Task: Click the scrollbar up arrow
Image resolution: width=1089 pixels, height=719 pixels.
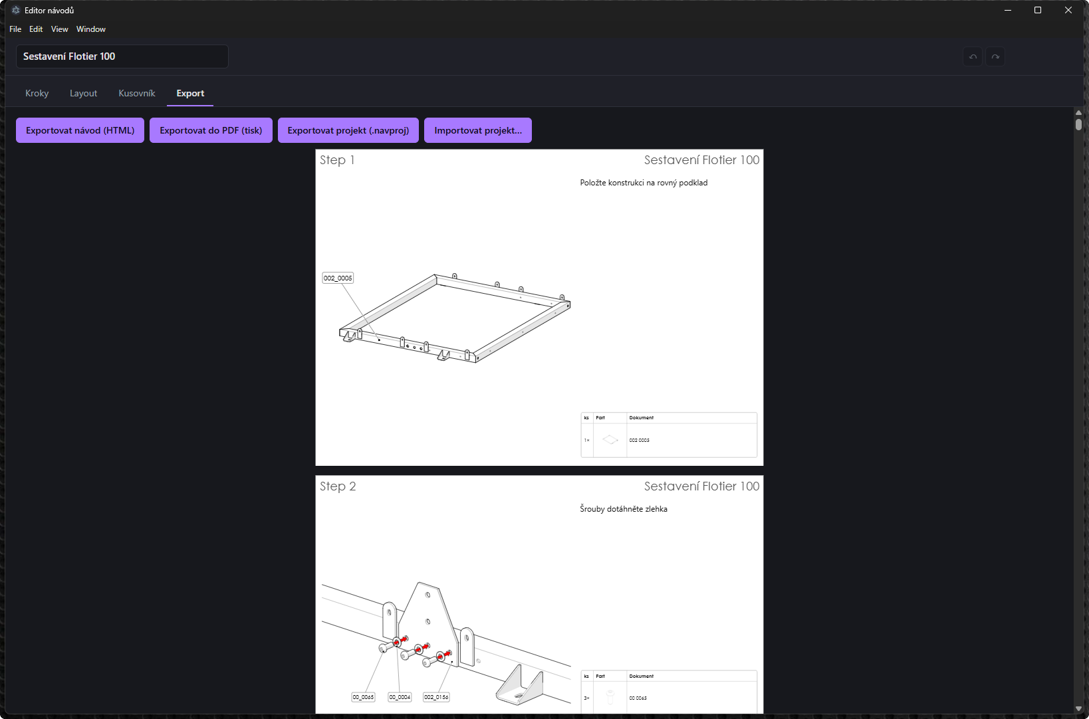Action: [1078, 113]
